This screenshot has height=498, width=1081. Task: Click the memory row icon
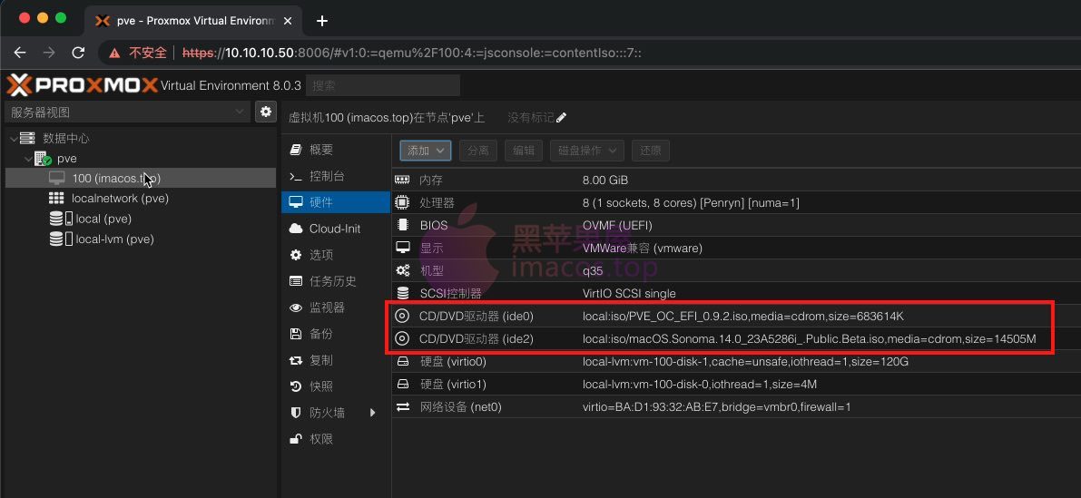point(402,180)
